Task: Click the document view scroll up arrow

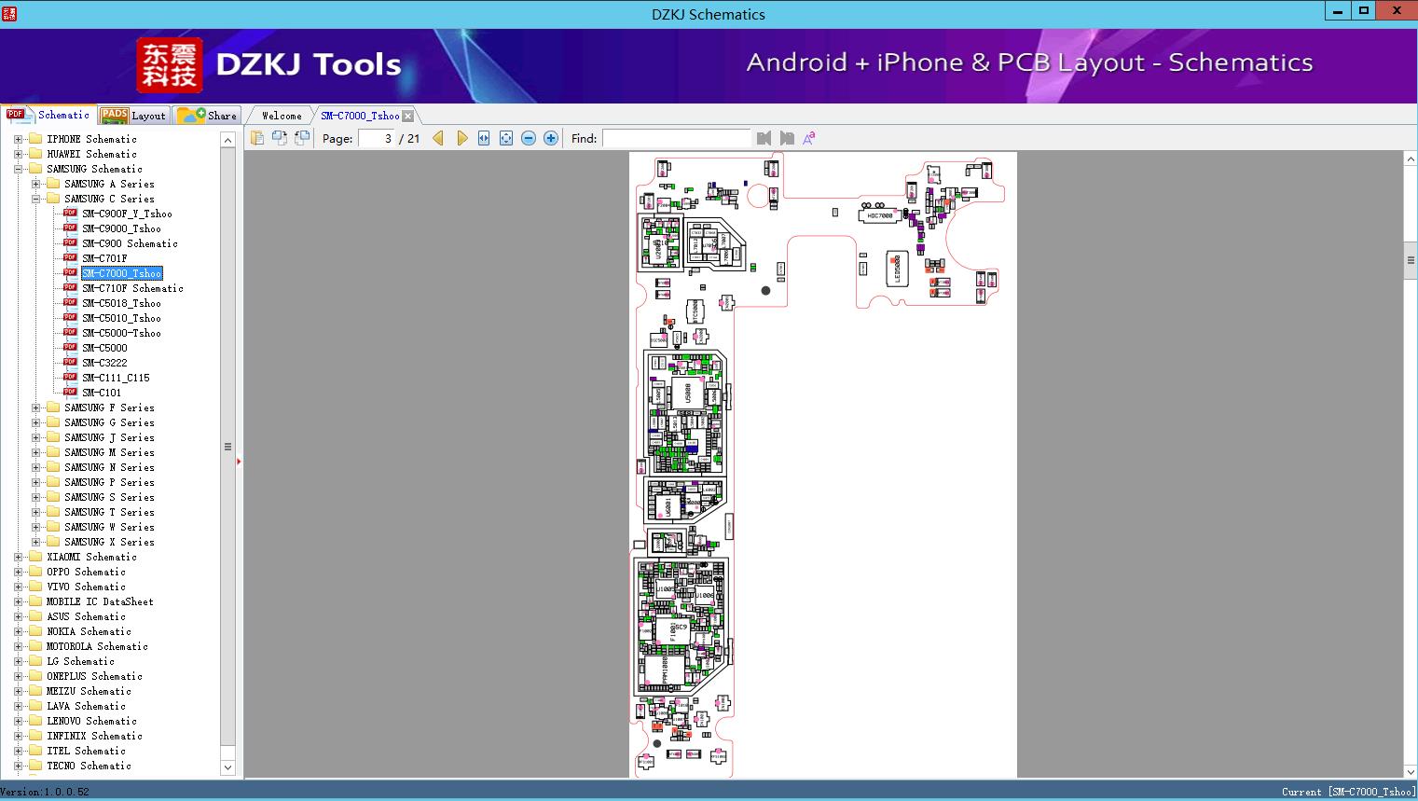Action: (x=1411, y=159)
